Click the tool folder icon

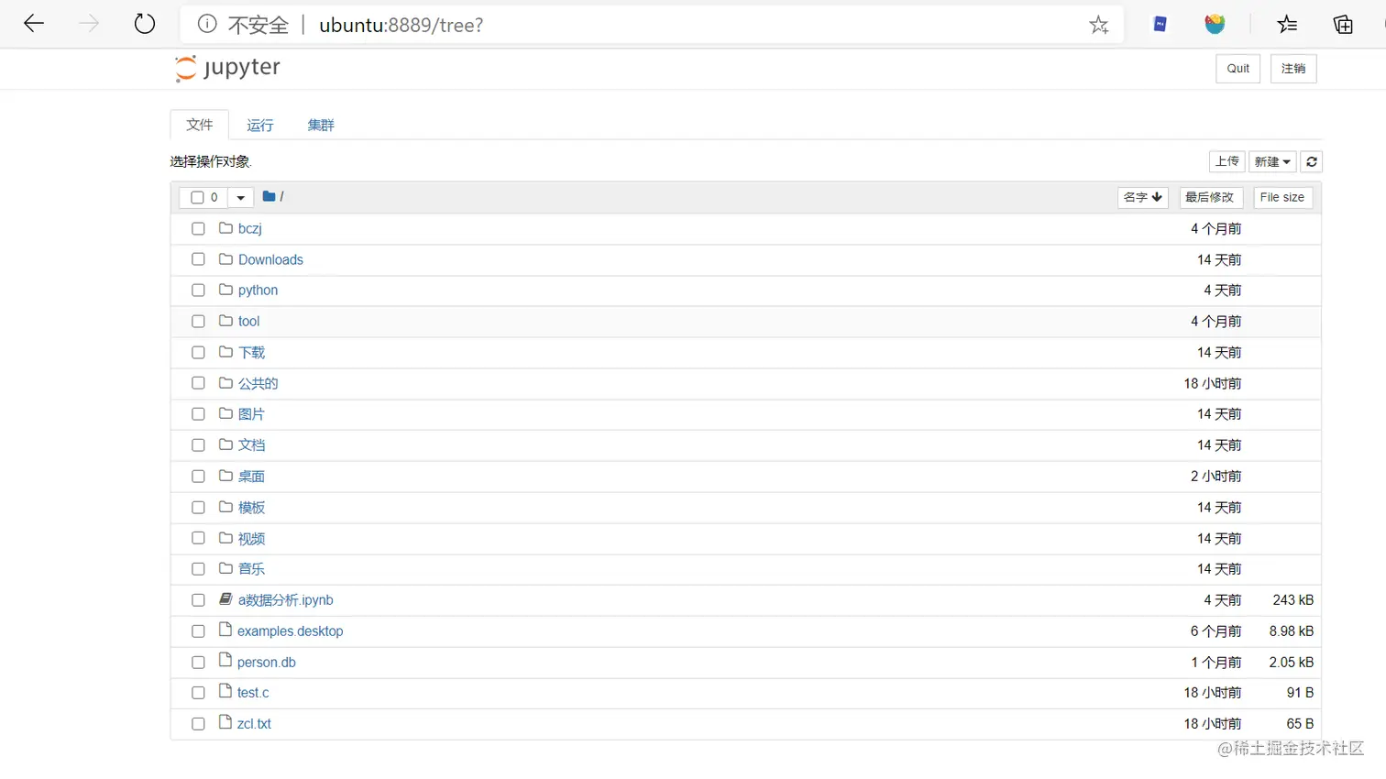(225, 320)
